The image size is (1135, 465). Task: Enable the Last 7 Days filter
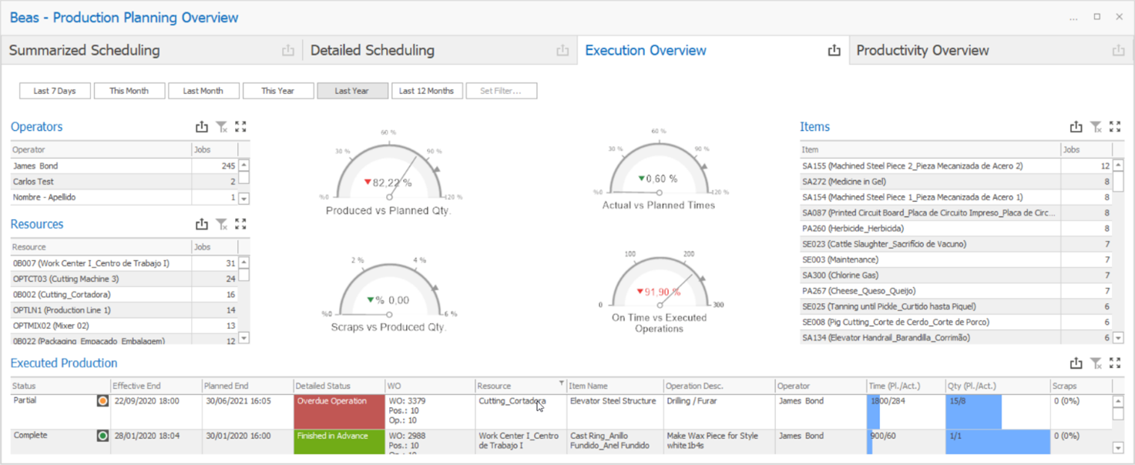pyautogui.click(x=55, y=91)
